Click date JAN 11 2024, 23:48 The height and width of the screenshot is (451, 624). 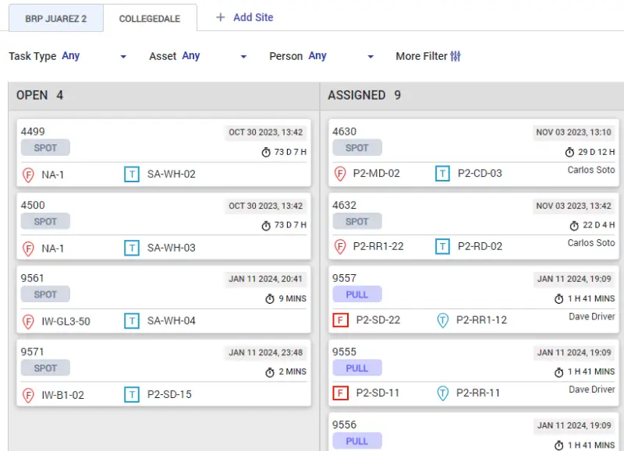tap(265, 352)
